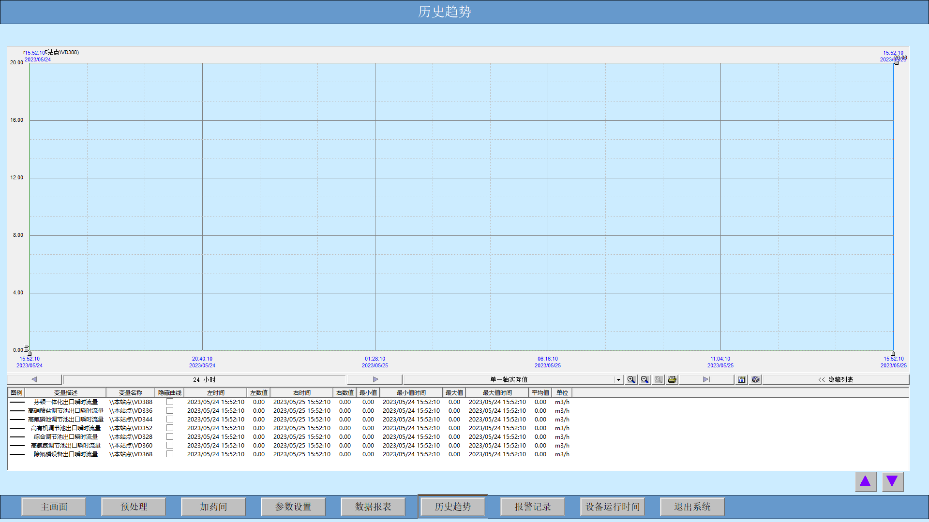Open the 报警记录 page
Image resolution: width=929 pixels, height=522 pixels.
[533, 507]
